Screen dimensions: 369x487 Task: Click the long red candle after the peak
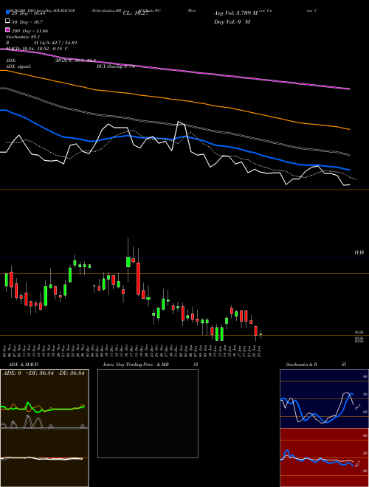(138, 278)
